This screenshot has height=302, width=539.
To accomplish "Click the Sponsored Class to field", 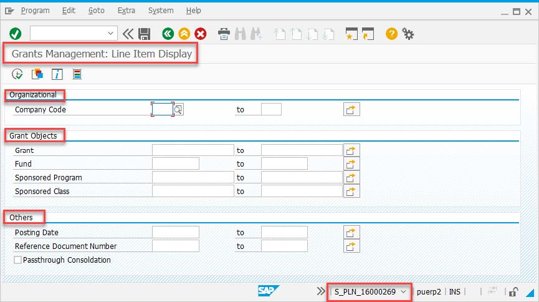I will (x=302, y=191).
